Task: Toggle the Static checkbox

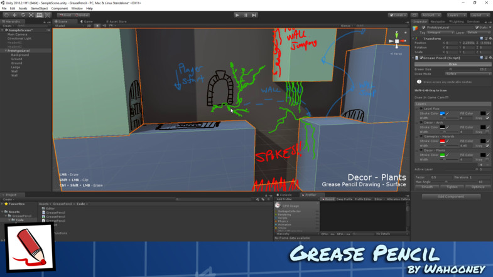Action: click(x=477, y=28)
